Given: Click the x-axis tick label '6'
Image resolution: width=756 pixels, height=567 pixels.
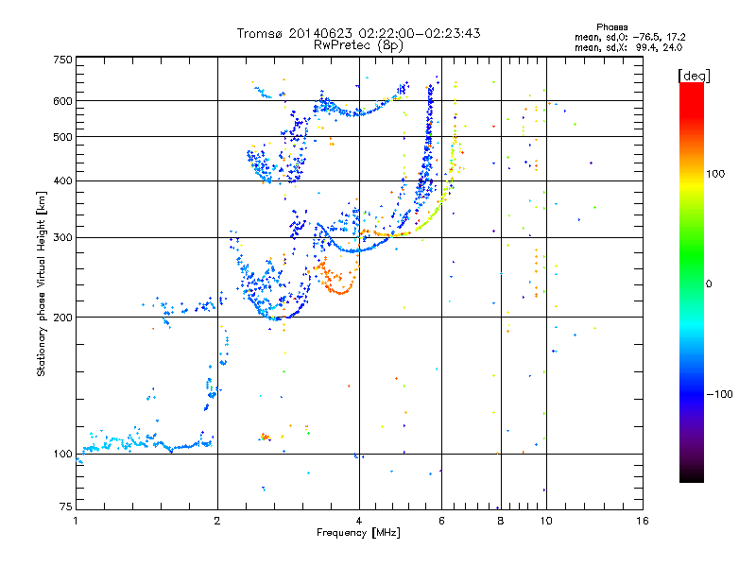Looking at the screenshot, I should pyautogui.click(x=441, y=521).
